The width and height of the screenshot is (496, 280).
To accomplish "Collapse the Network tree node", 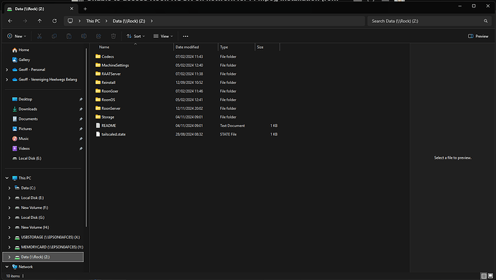I will 7,267.
